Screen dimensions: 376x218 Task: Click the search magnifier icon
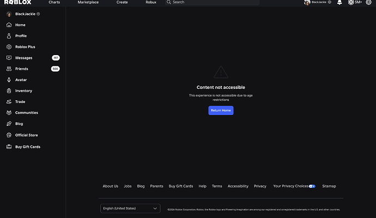coord(169,2)
